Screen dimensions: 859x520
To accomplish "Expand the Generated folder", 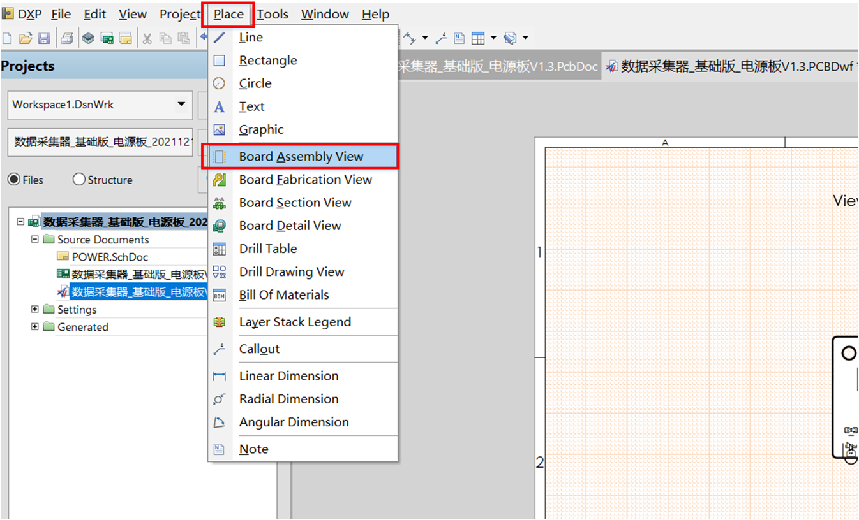I will point(35,327).
